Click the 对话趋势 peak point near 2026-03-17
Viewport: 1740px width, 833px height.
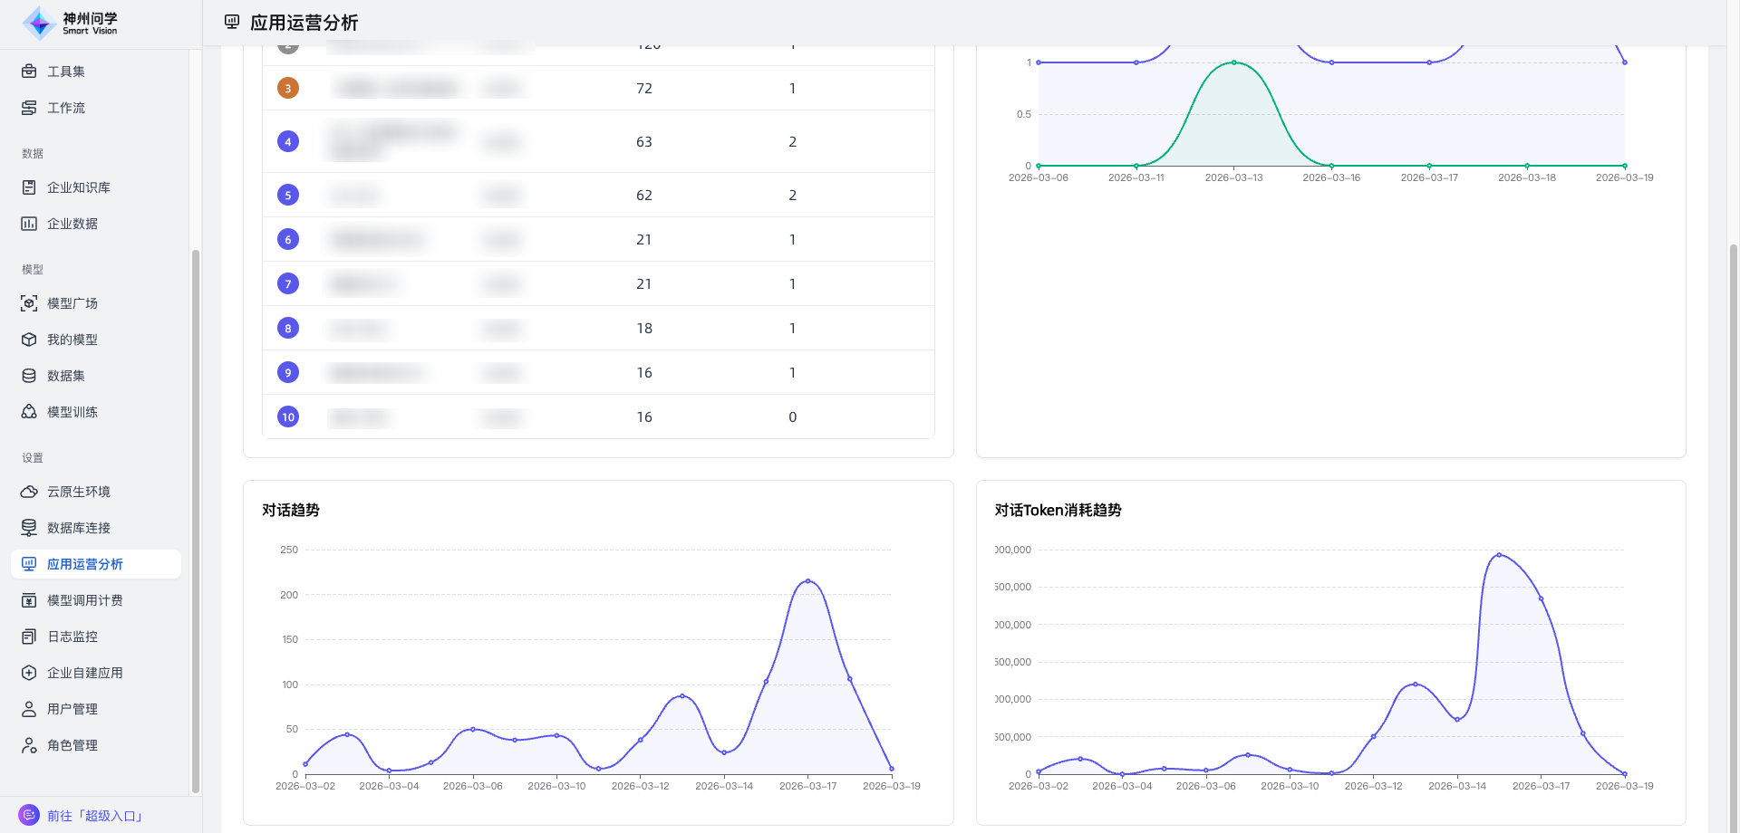pos(807,581)
